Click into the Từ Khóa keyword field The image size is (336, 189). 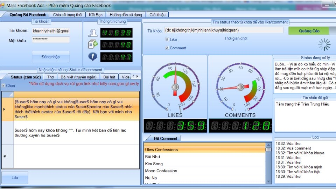coord(224,30)
